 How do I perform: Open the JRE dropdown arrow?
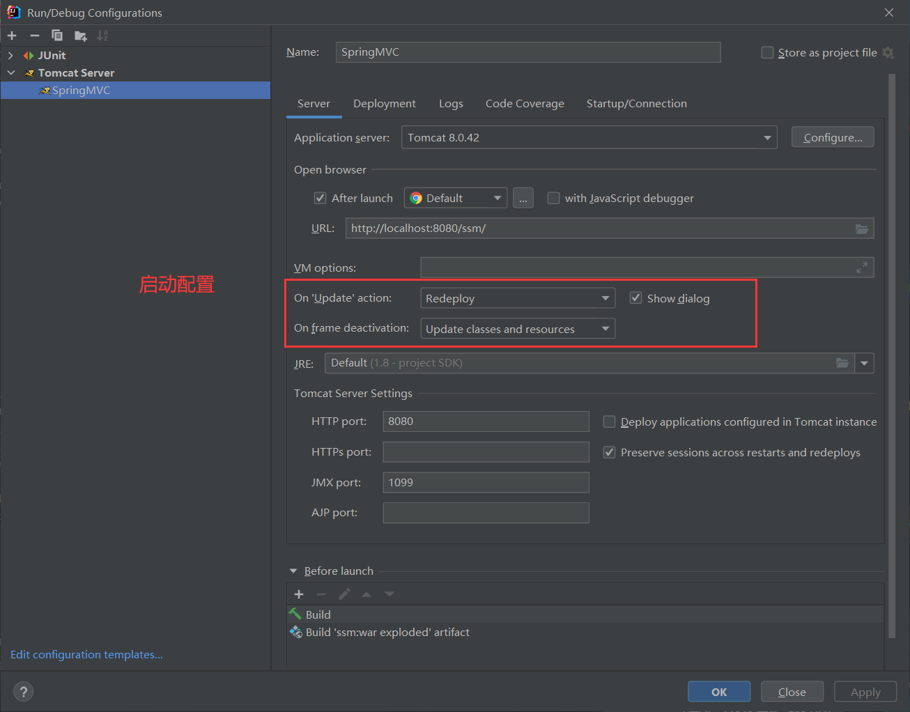(864, 363)
